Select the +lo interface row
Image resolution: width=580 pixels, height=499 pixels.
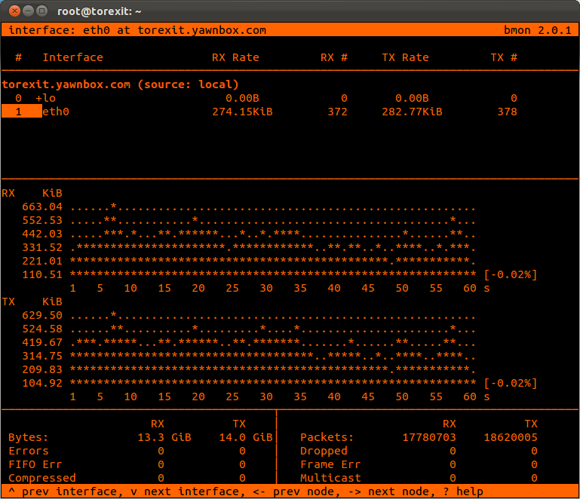point(259,98)
